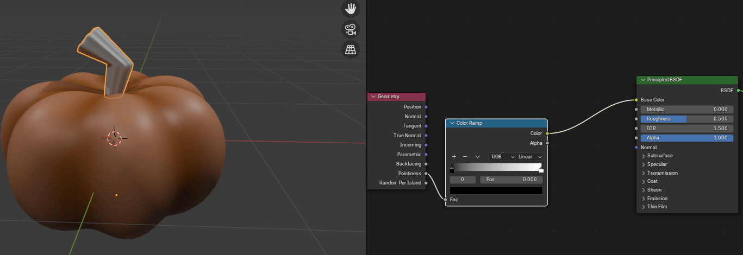Click the Pointiness output socket
The width and height of the screenshot is (743, 255).
pyautogui.click(x=426, y=174)
